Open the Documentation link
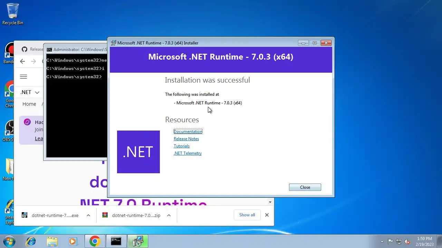The height and width of the screenshot is (248, 442). click(x=188, y=132)
